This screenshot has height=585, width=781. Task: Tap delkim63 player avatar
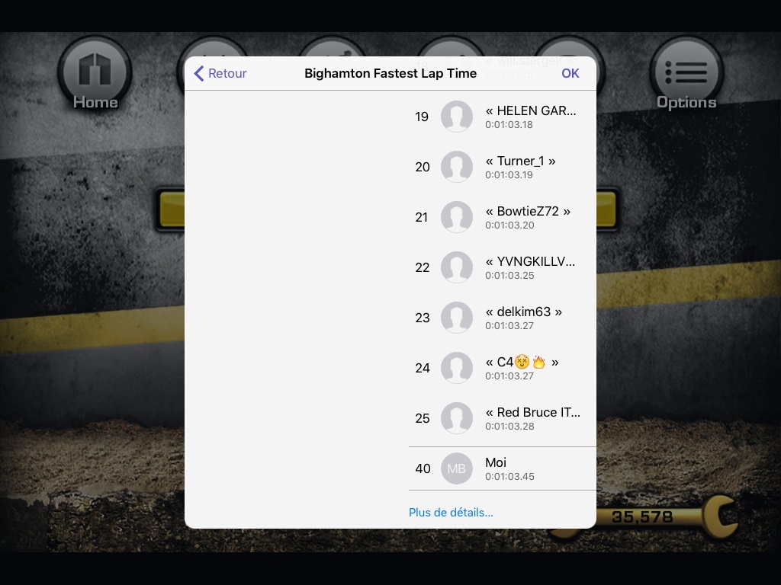tap(457, 318)
